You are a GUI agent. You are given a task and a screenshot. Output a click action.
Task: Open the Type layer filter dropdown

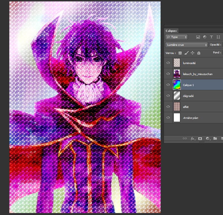176,37
